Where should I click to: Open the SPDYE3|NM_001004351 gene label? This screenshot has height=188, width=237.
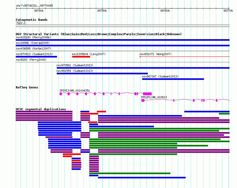75,91
